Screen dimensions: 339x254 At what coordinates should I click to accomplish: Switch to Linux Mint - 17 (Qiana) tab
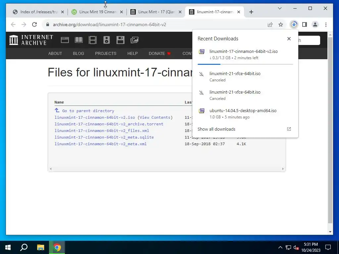point(156,12)
